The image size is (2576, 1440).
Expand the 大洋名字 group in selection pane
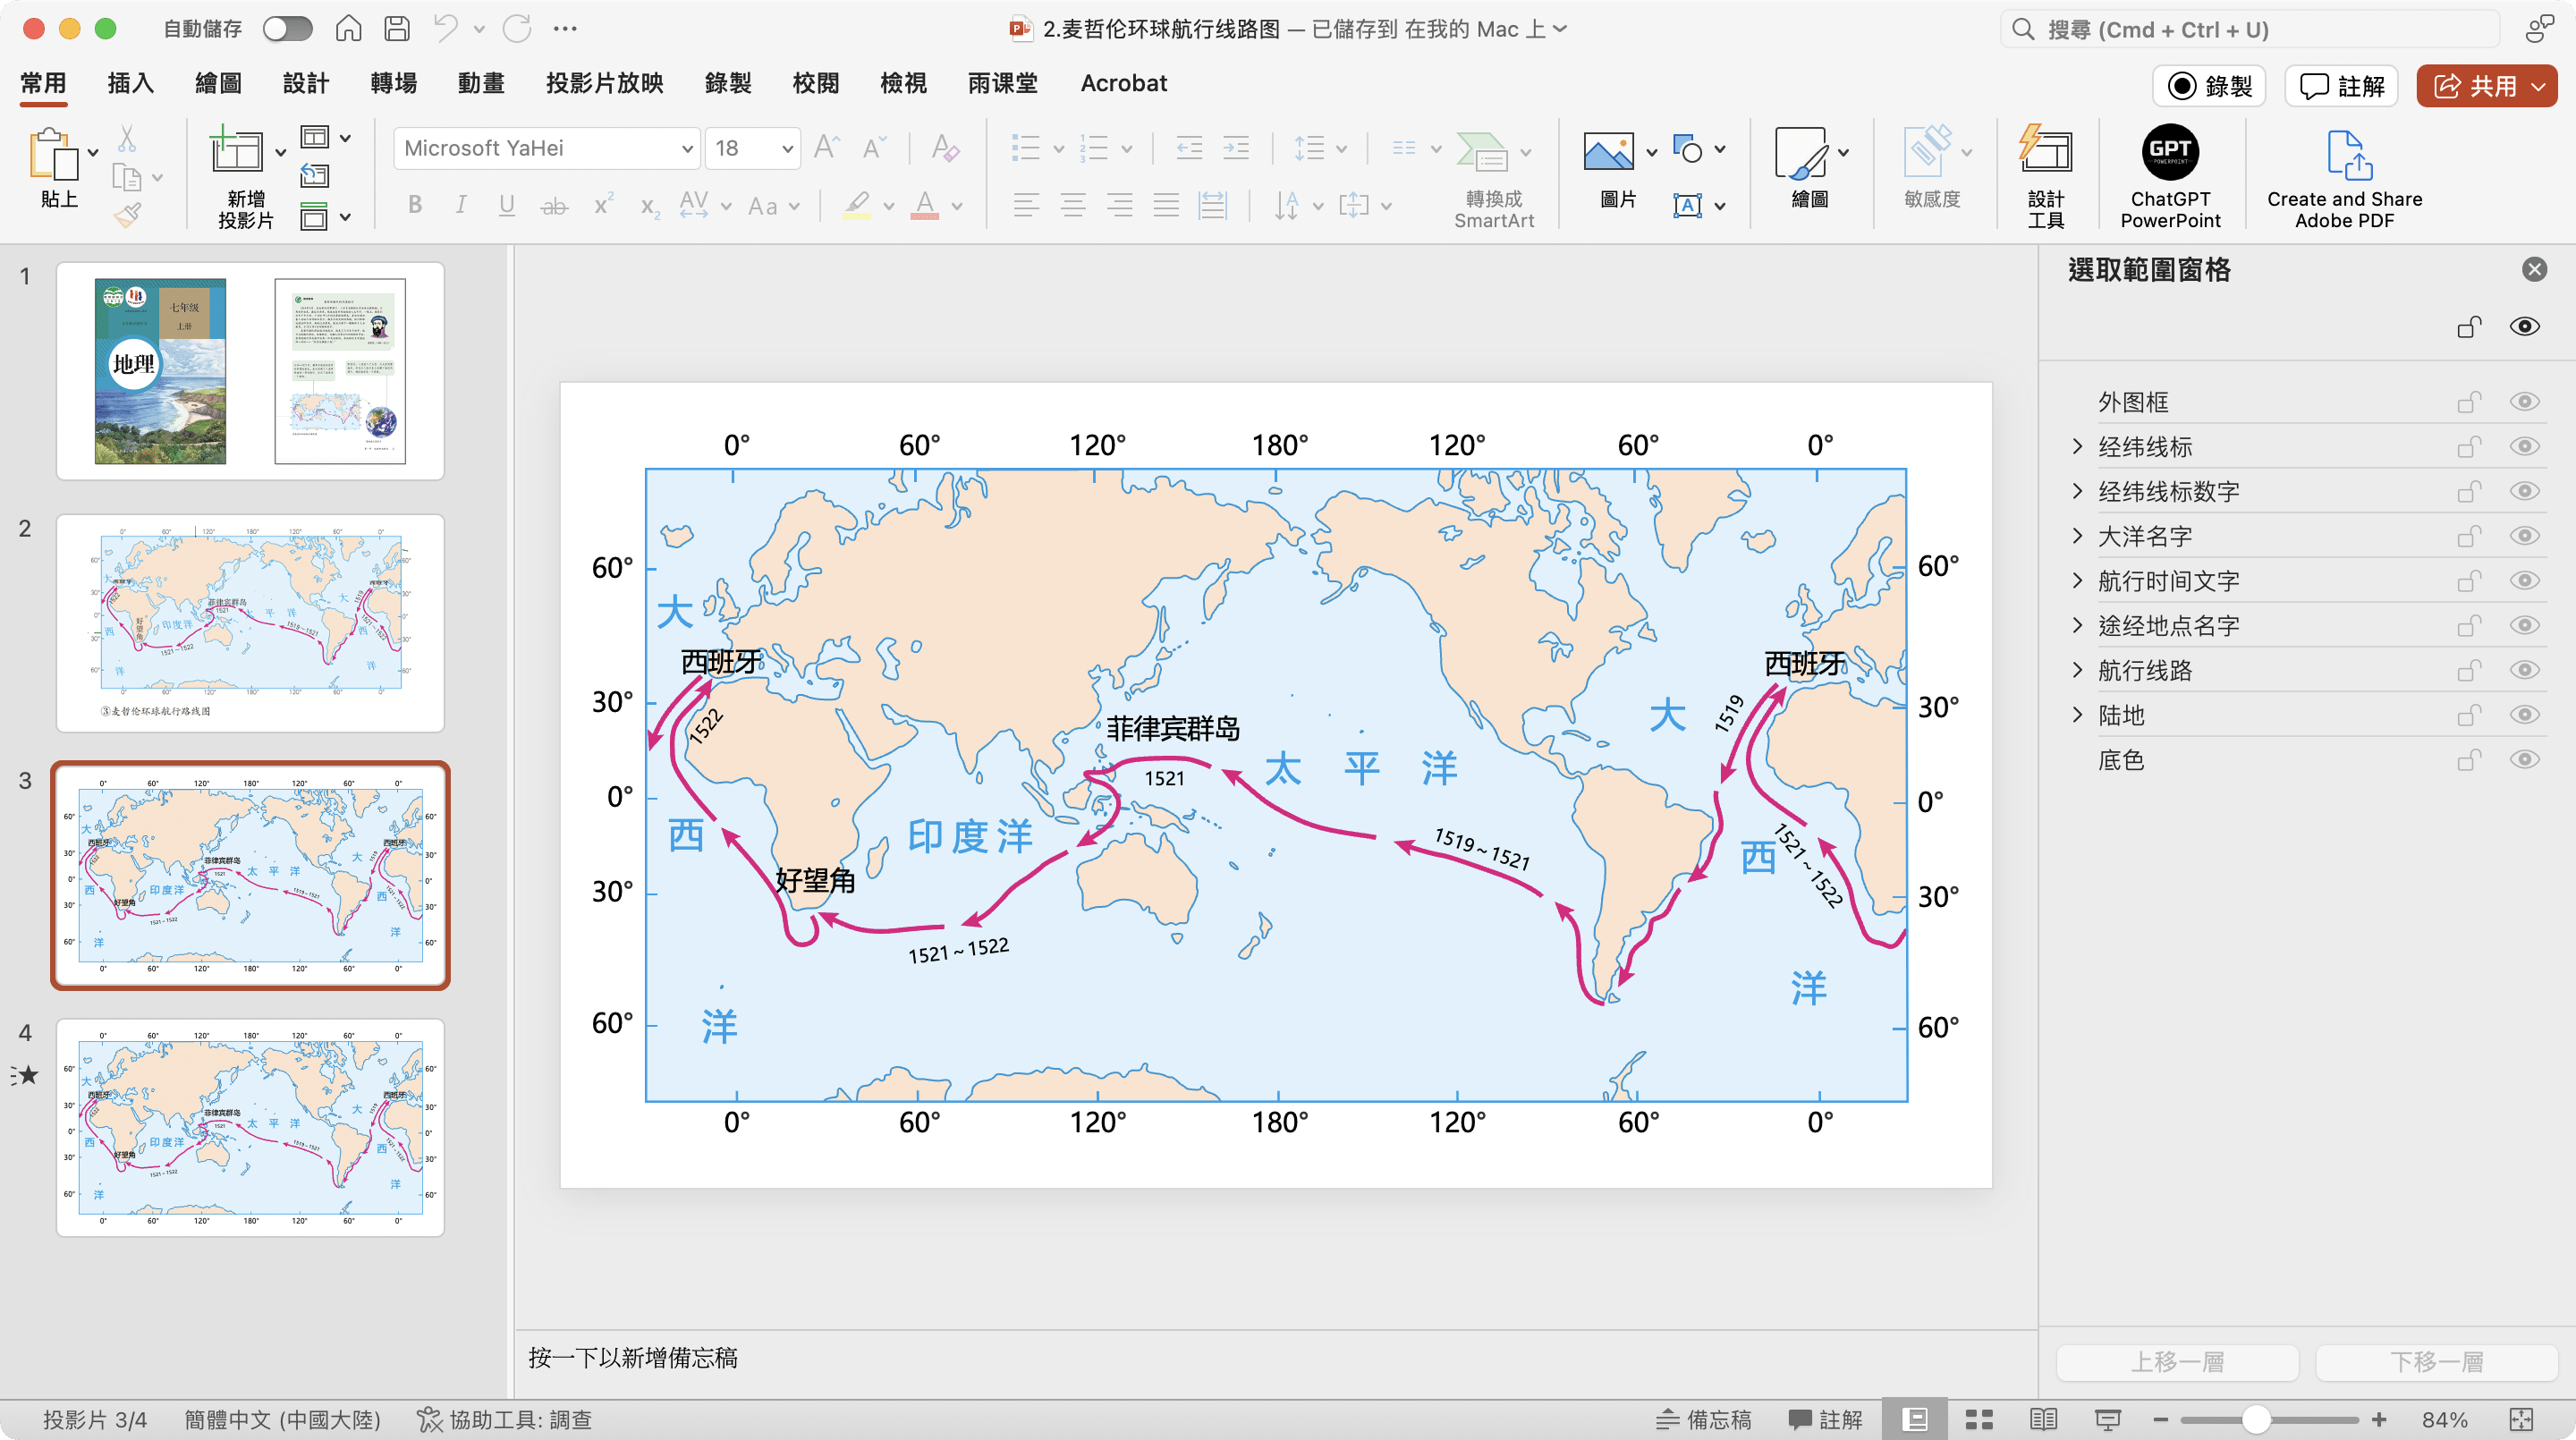point(2077,536)
